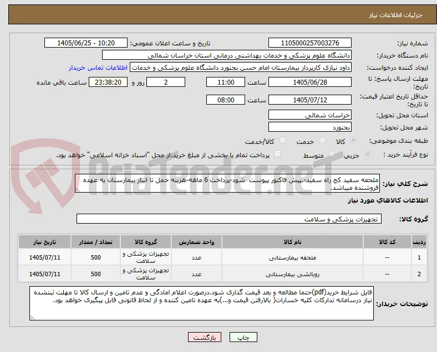Click the response deadline date 1405/06/28
The width and height of the screenshot is (437, 352).
310,82
